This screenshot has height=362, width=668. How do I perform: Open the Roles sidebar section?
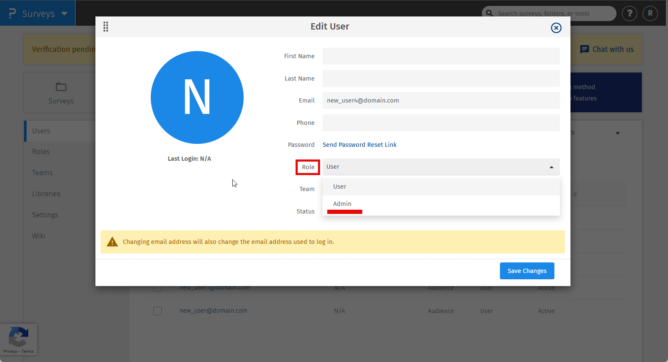[x=41, y=151]
